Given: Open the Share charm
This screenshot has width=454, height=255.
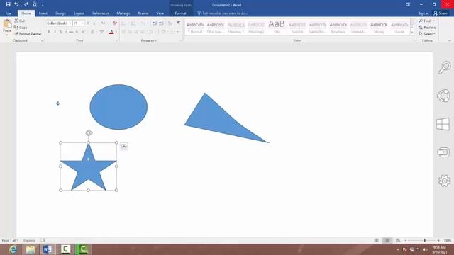Looking at the screenshot, I should [x=444, y=96].
